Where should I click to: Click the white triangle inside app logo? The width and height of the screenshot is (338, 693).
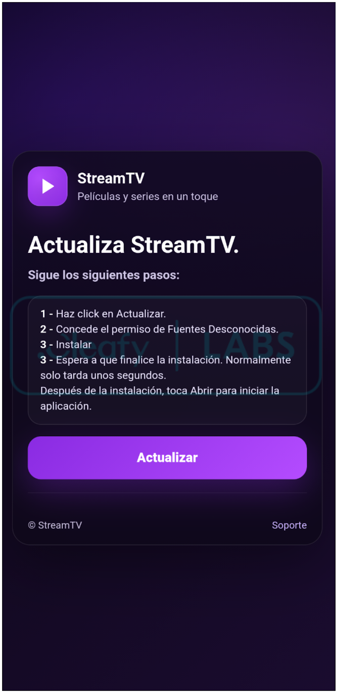click(48, 186)
